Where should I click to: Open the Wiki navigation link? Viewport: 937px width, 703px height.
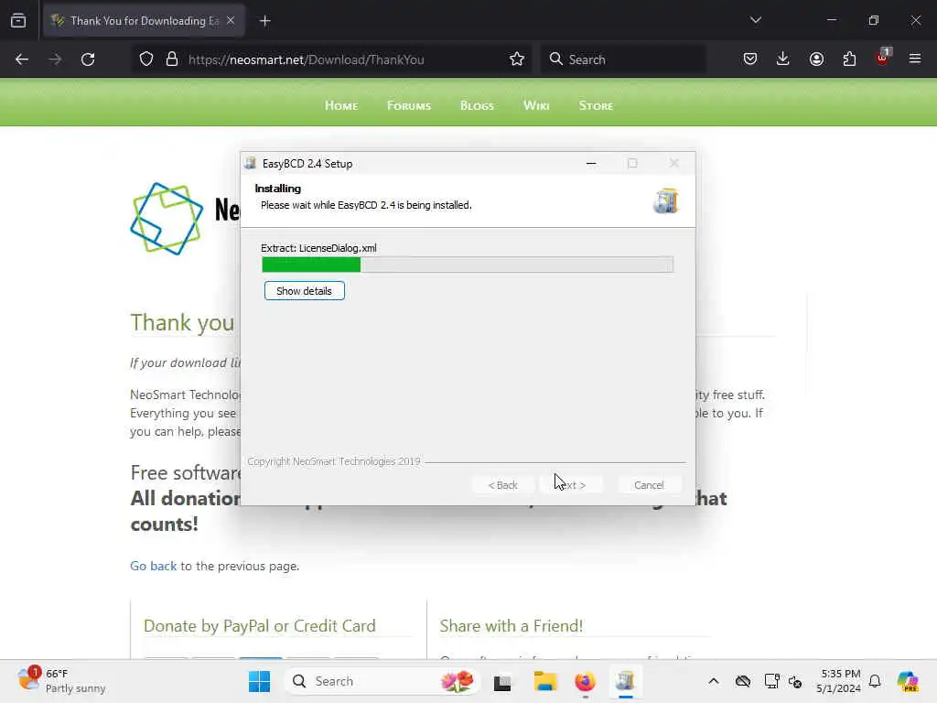(x=536, y=106)
